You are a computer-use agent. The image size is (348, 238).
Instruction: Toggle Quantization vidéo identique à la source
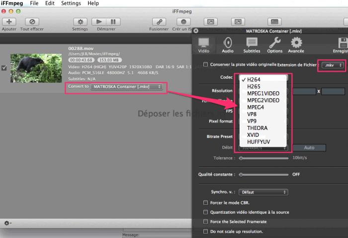pos(205,212)
